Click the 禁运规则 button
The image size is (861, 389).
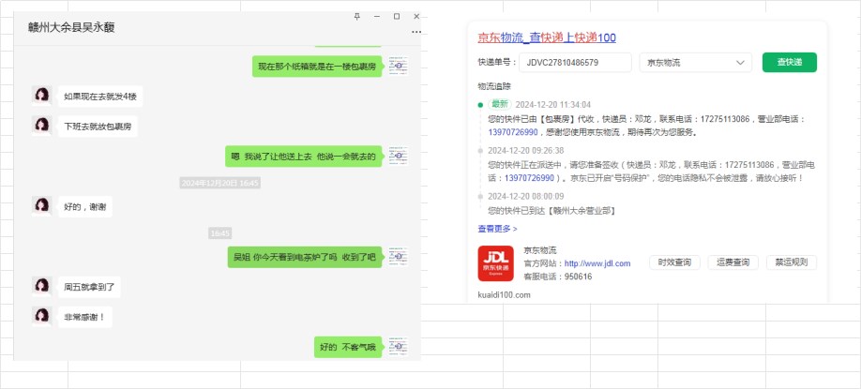792,262
